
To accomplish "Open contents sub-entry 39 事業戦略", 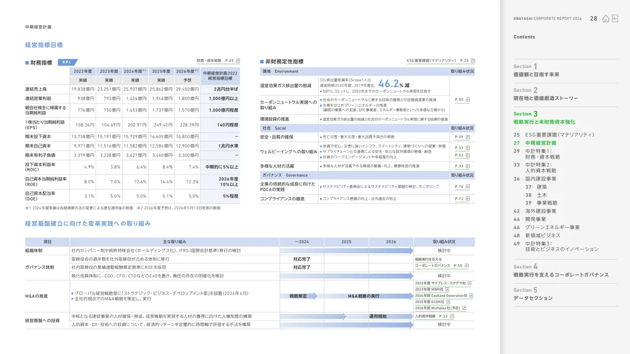I will pyautogui.click(x=541, y=203).
